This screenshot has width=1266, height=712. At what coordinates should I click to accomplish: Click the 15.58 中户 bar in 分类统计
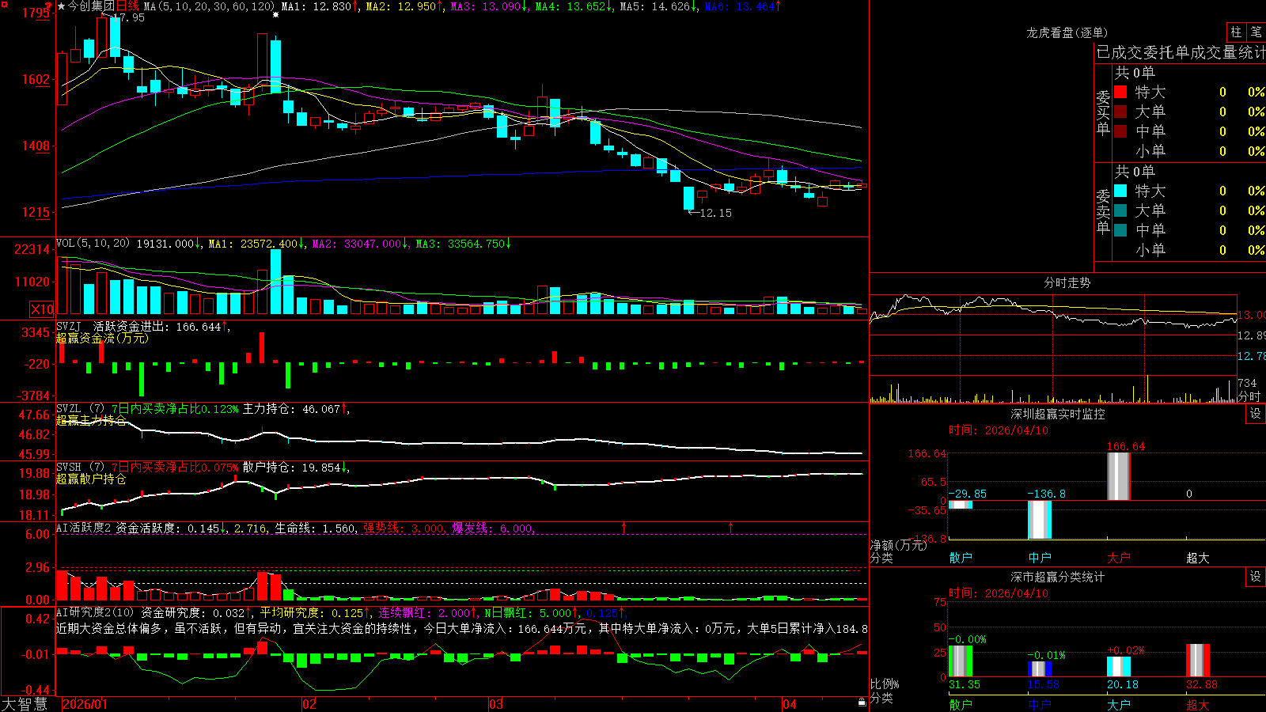(x=1040, y=669)
